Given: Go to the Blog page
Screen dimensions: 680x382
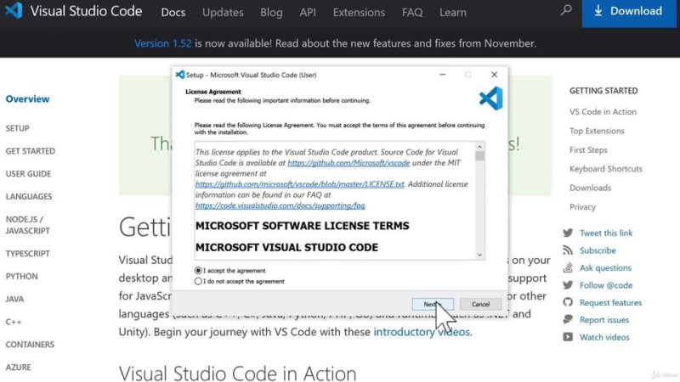Looking at the screenshot, I should [x=271, y=12].
